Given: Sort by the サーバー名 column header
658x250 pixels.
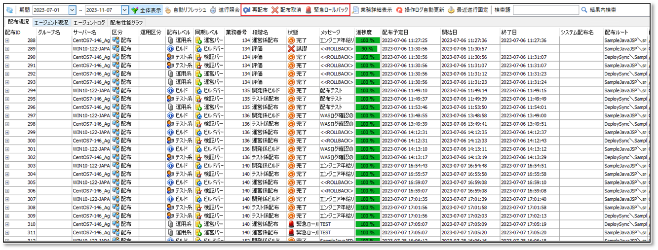Looking at the screenshot, I should [x=84, y=32].
